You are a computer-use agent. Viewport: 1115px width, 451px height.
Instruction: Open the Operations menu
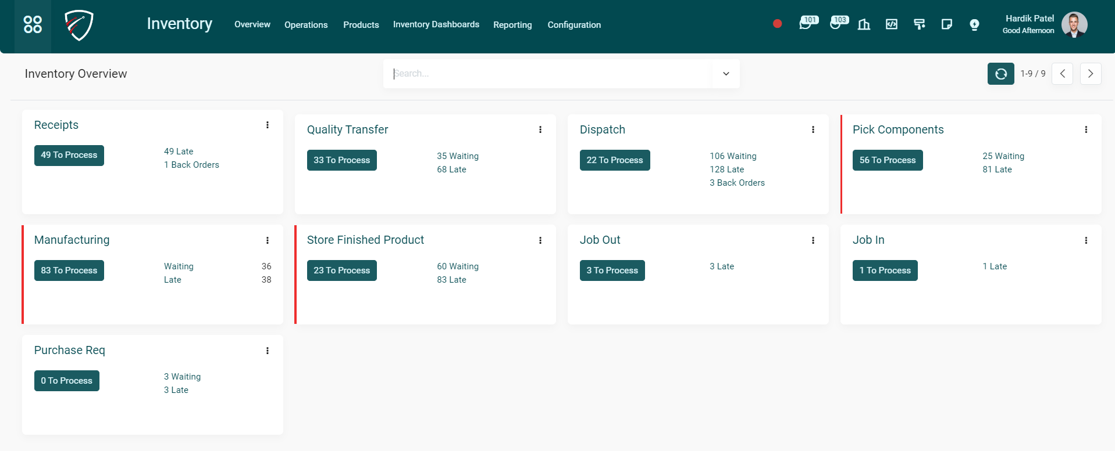(306, 25)
